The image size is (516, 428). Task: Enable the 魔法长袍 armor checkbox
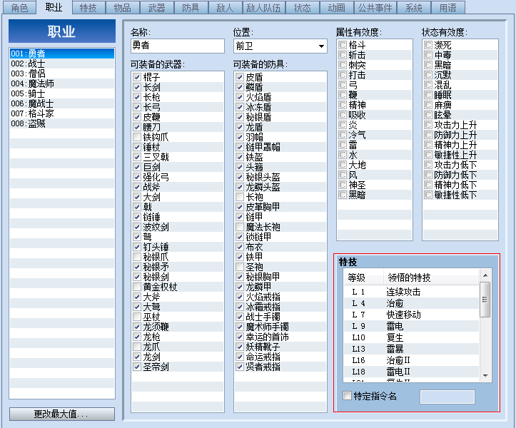240,227
